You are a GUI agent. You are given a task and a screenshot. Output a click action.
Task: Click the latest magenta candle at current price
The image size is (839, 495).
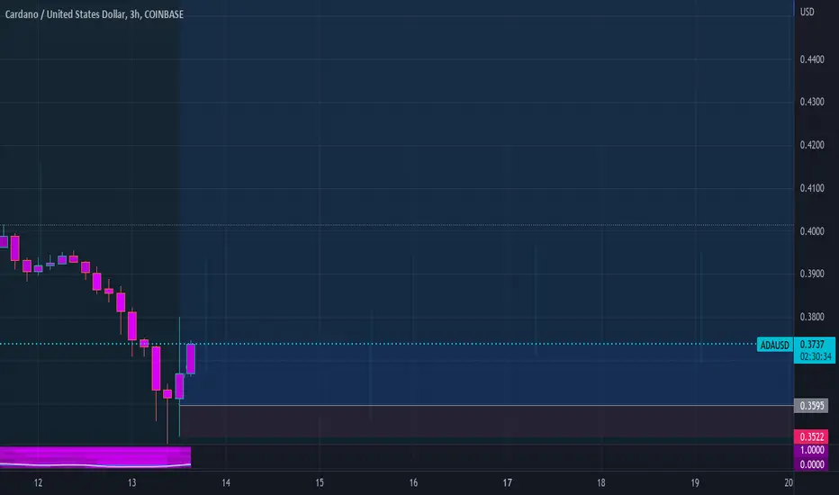coord(191,358)
